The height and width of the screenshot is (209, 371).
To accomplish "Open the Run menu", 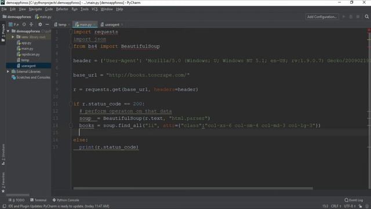I will pyautogui.click(x=74, y=9).
